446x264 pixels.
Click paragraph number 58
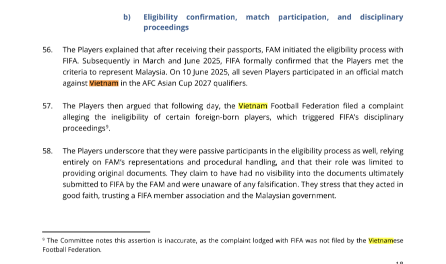point(48,151)
